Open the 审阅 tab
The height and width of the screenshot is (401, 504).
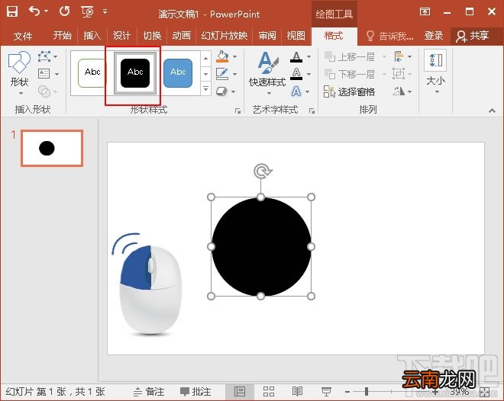pos(267,36)
